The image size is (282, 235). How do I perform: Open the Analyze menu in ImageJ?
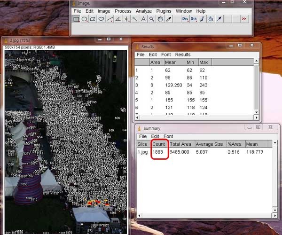tap(143, 11)
